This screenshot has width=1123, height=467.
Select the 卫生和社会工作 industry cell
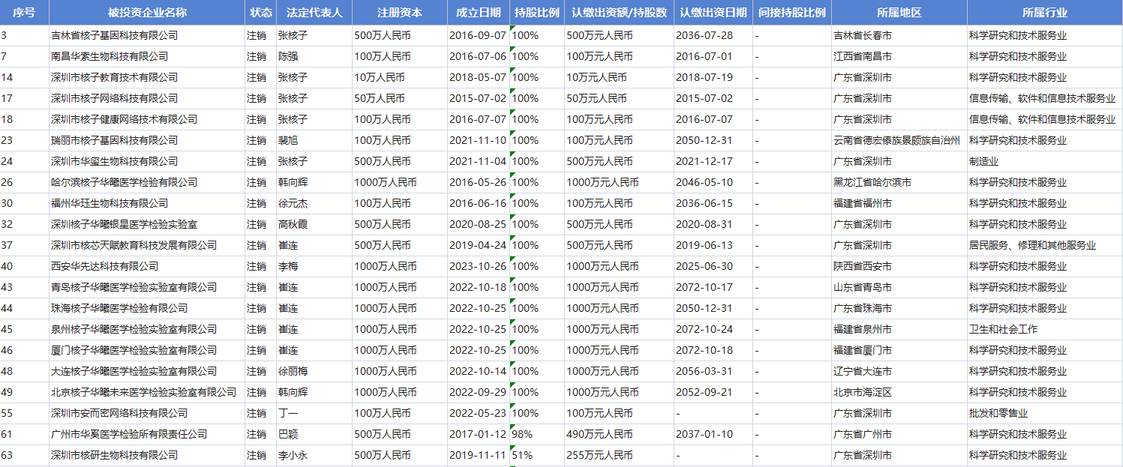pyautogui.click(x=1003, y=329)
